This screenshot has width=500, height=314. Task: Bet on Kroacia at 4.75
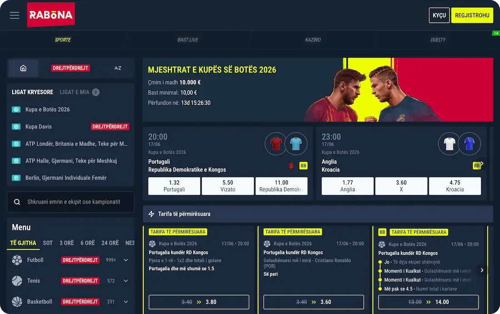click(x=455, y=186)
